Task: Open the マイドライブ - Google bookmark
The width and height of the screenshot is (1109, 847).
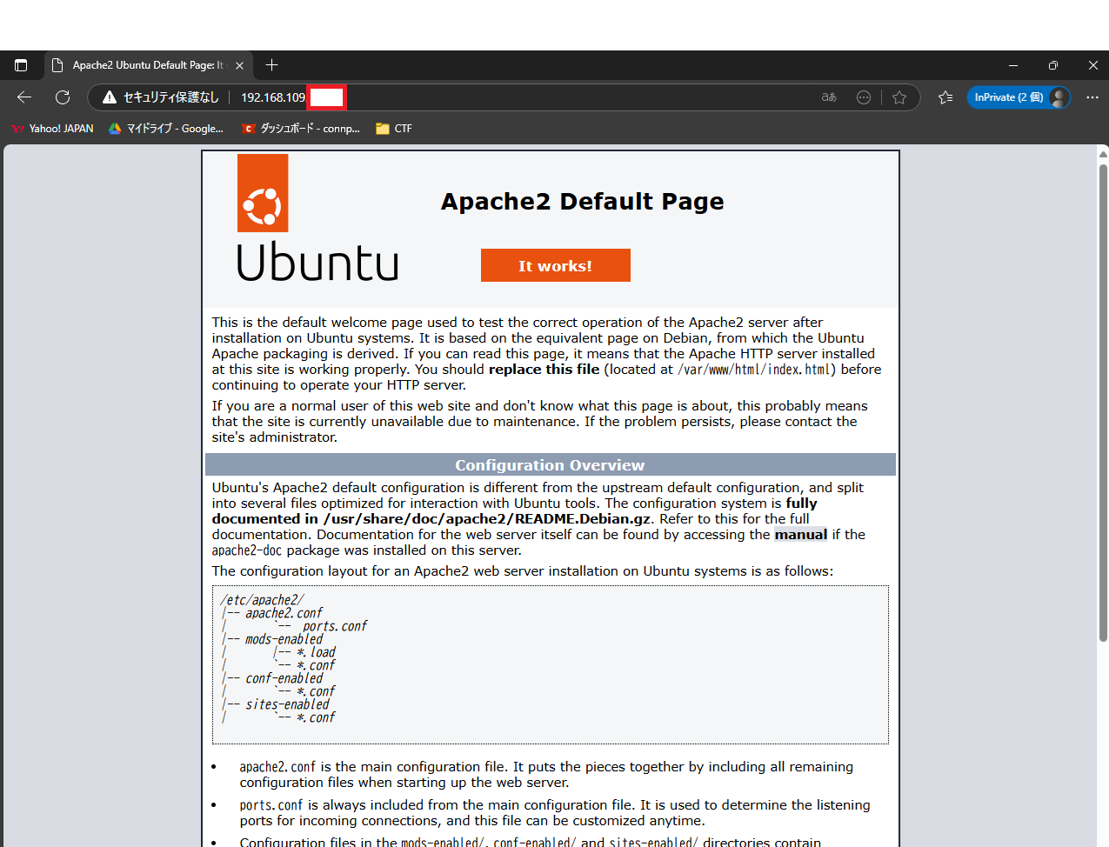Action: click(165, 129)
